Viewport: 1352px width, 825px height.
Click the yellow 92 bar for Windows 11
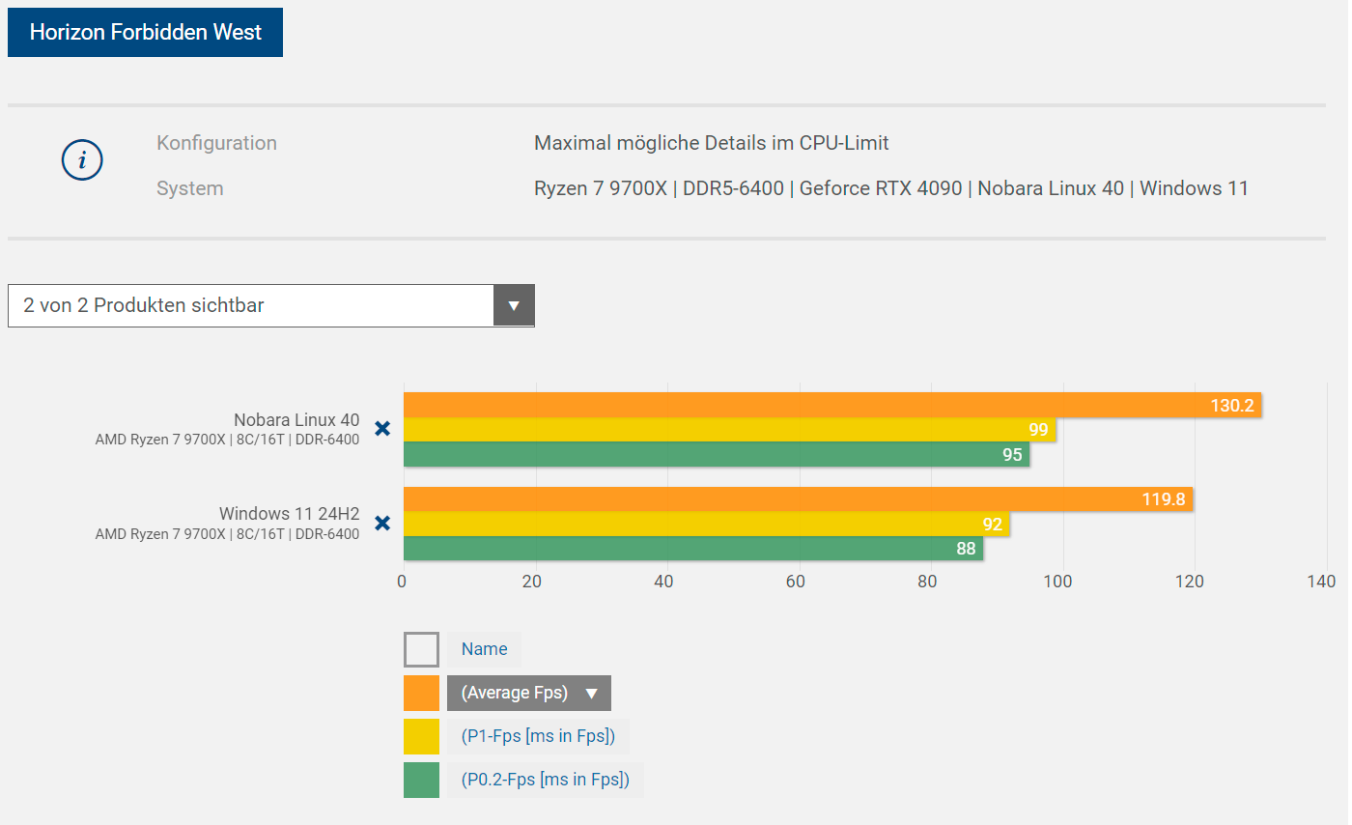[707, 525]
